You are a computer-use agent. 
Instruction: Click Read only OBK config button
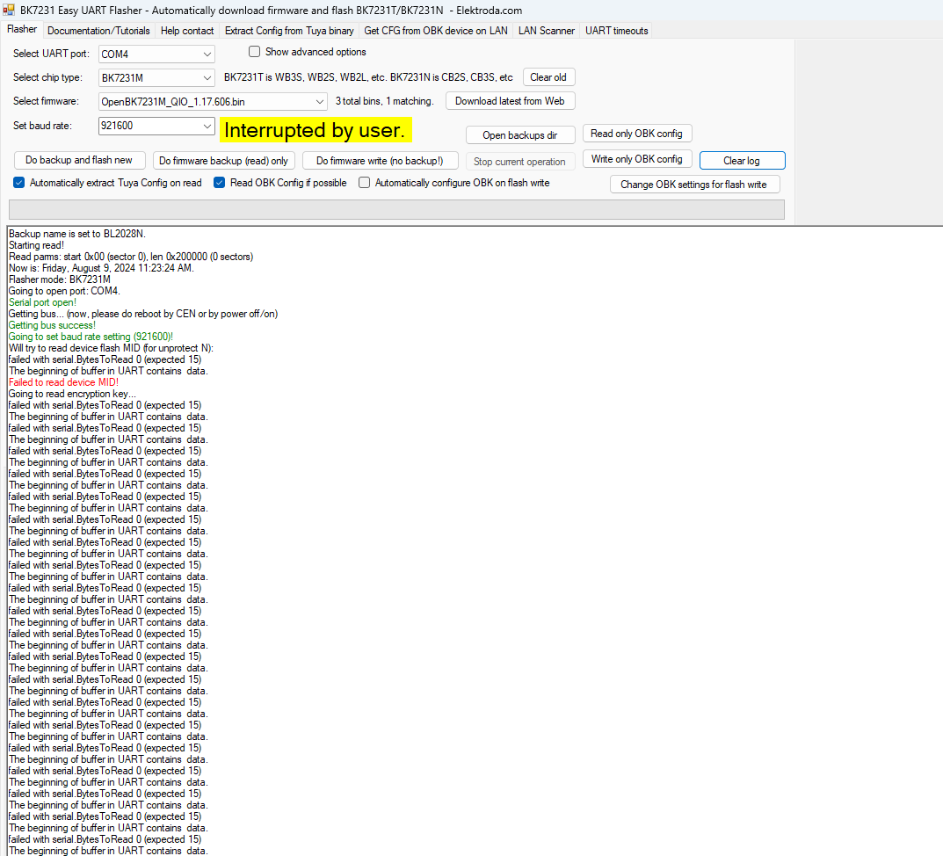[637, 134]
